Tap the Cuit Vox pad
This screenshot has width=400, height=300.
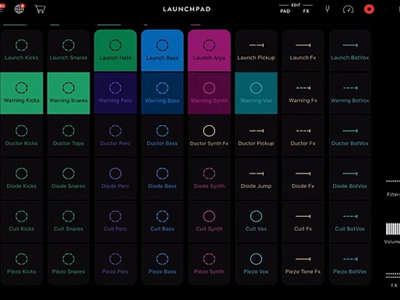point(256,221)
